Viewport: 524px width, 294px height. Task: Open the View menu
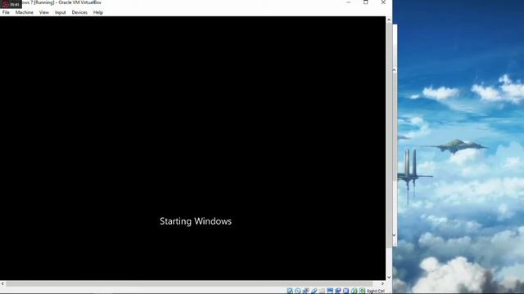coord(43,12)
